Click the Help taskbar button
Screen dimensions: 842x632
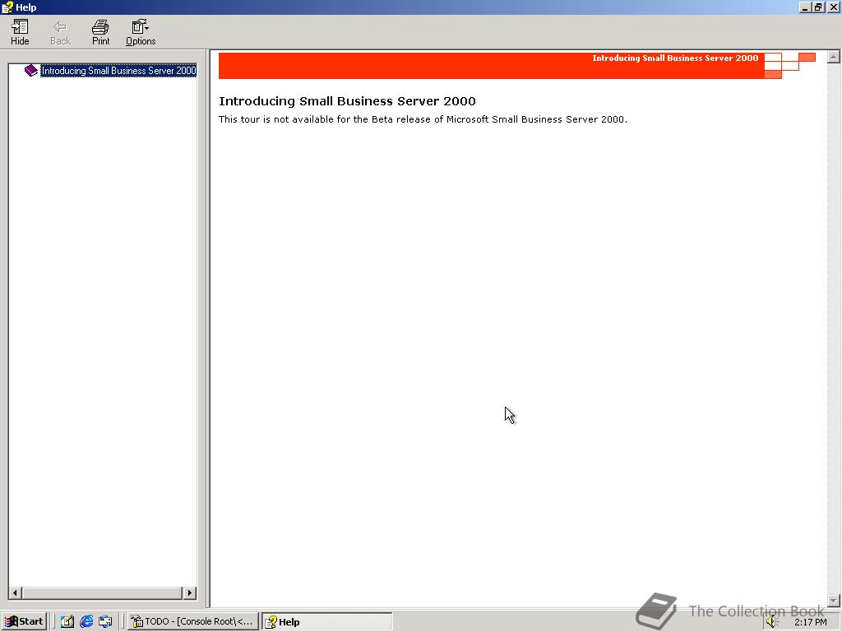(x=327, y=621)
